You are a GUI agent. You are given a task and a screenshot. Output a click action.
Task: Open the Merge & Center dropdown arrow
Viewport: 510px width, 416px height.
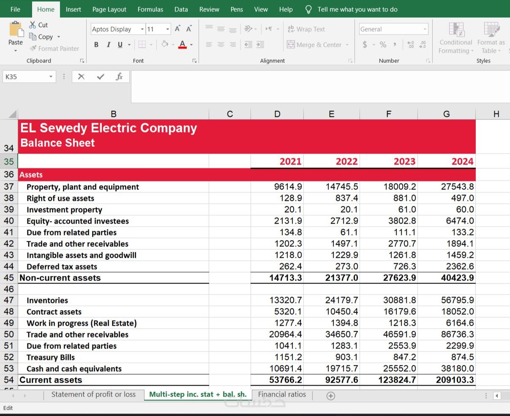tap(347, 45)
